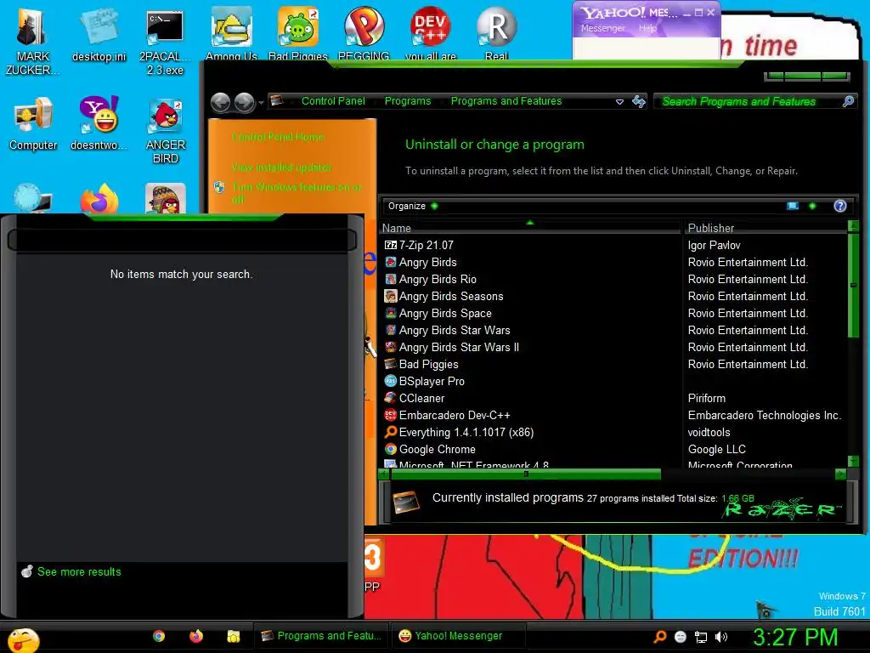Click the Start orb smiley button
The width and height of the screenshot is (870, 653).
(x=23, y=639)
